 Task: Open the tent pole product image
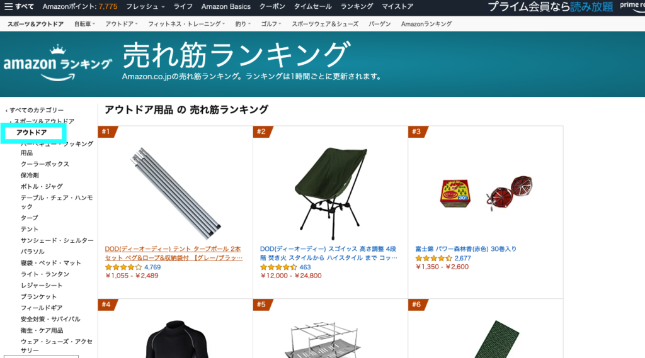(x=175, y=193)
